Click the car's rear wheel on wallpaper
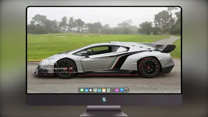Screen dimensions: 208x117 coord(149,68)
